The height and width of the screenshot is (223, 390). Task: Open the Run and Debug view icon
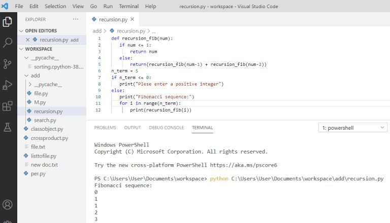point(7,85)
